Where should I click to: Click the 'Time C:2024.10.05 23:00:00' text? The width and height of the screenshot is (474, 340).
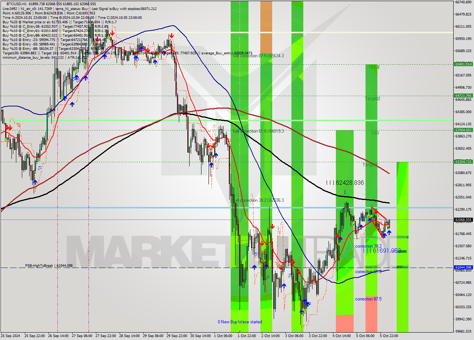(x=120, y=18)
